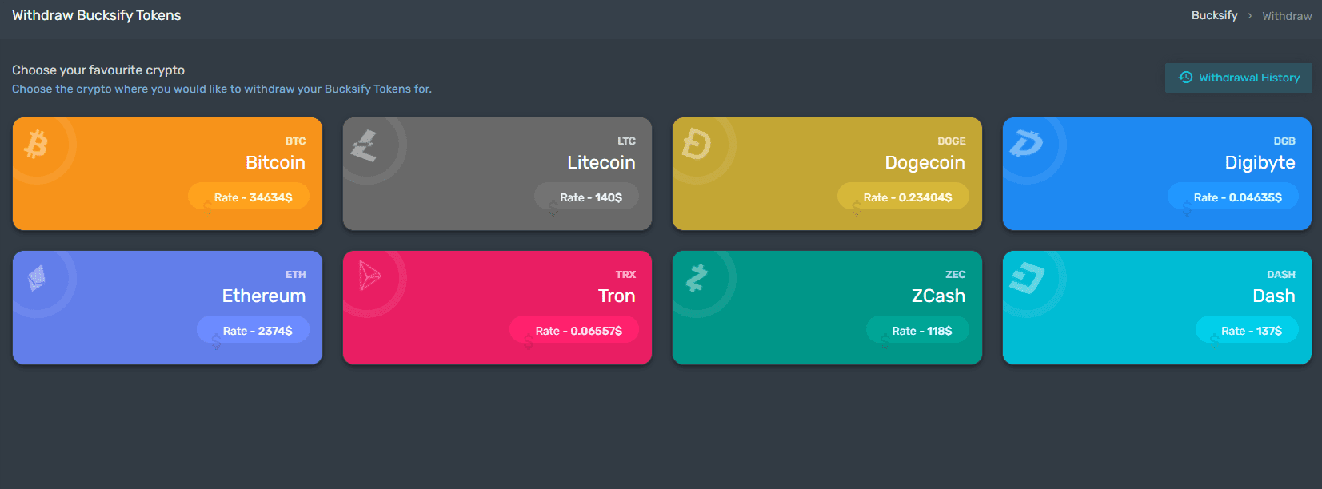Click the Digibyte logo icon

point(1026,143)
